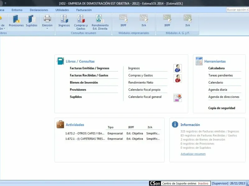Open IRPF in Módulos empresariales group
Screen dimensions: 249x186
[x=123, y=21]
